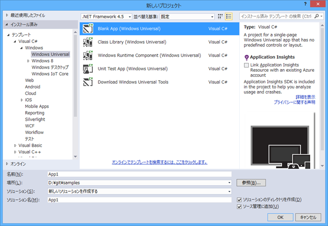The height and width of the screenshot is (226, 328).
Task: Select WCF category
Action: tap(30, 126)
